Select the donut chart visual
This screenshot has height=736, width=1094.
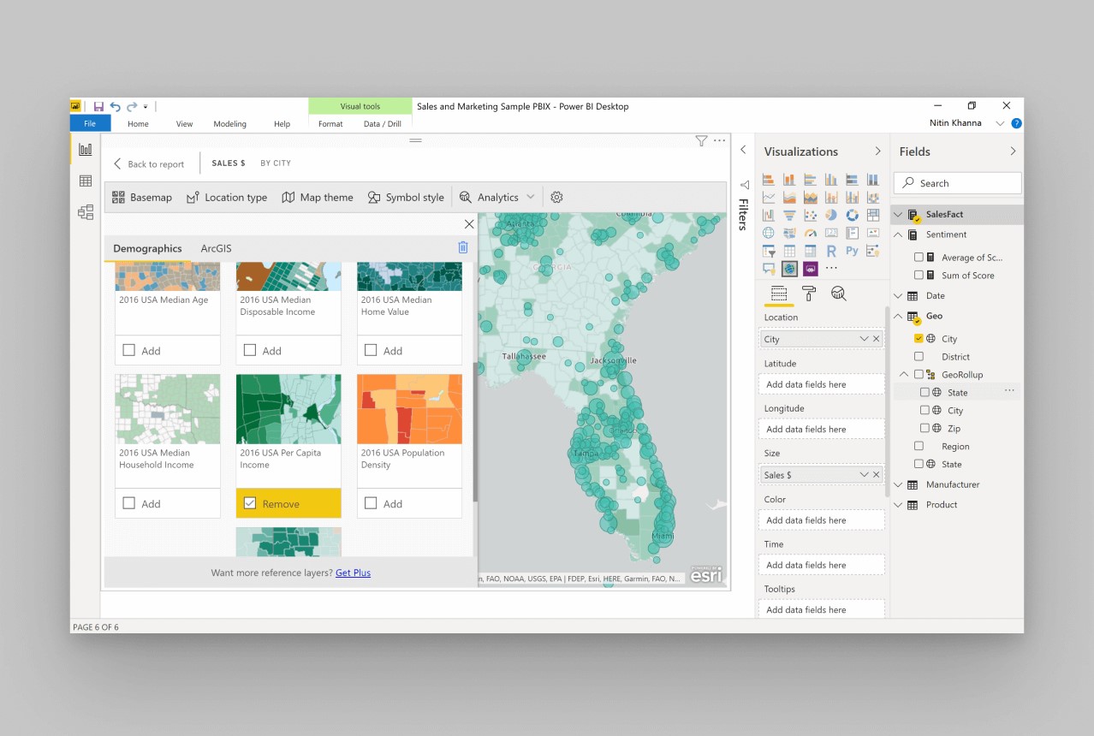point(852,214)
